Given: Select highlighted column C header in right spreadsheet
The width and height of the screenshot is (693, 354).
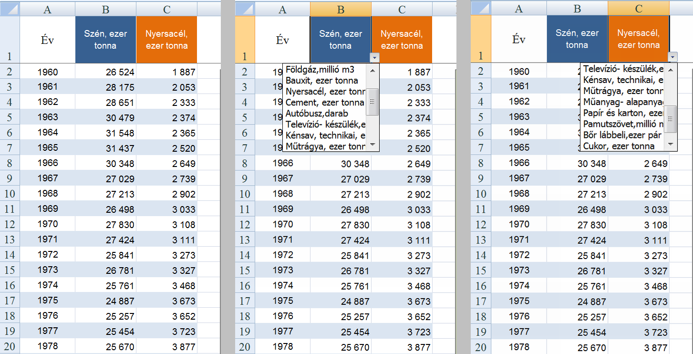Looking at the screenshot, I should point(639,8).
